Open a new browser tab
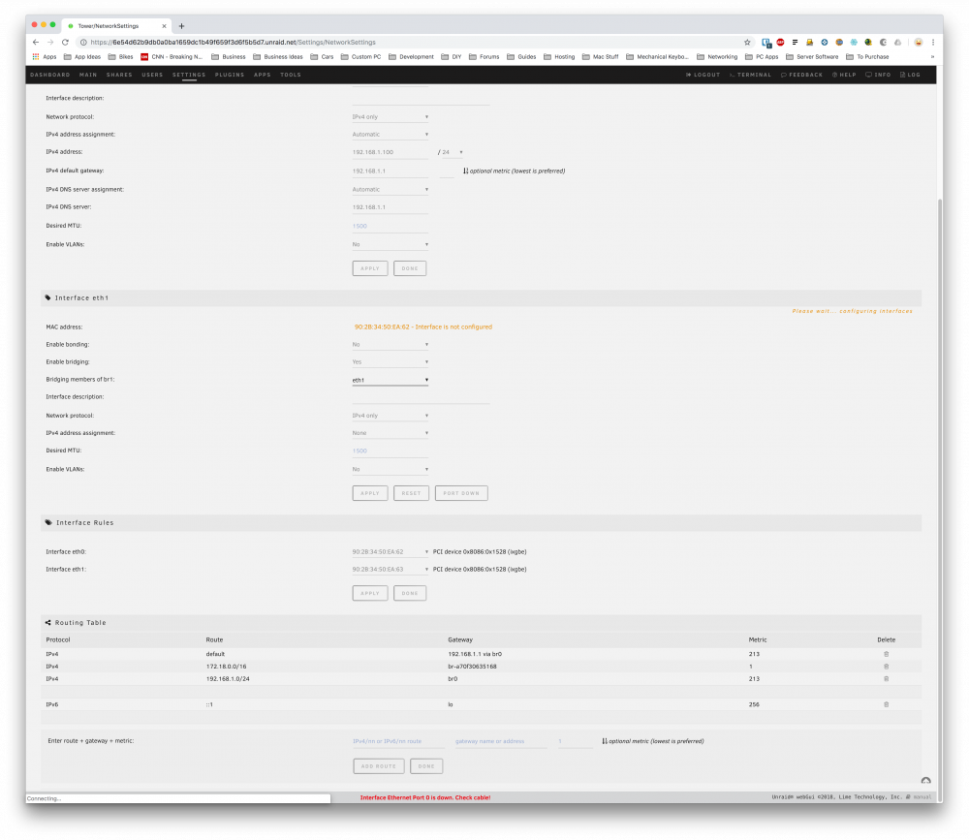This screenshot has height=840, width=969. (x=181, y=26)
